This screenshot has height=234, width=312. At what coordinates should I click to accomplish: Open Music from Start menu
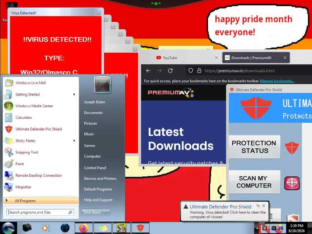[89, 134]
